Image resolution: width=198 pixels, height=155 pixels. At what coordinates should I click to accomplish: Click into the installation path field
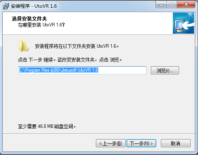click(x=82, y=70)
